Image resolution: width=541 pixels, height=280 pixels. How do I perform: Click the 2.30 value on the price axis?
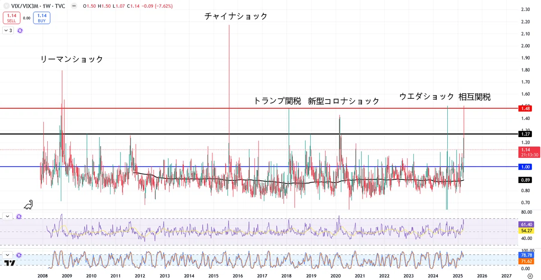pyautogui.click(x=525, y=9)
